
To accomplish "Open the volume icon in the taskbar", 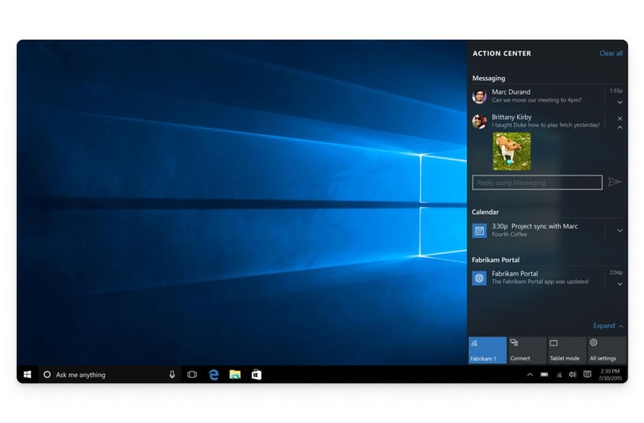I will 573,374.
